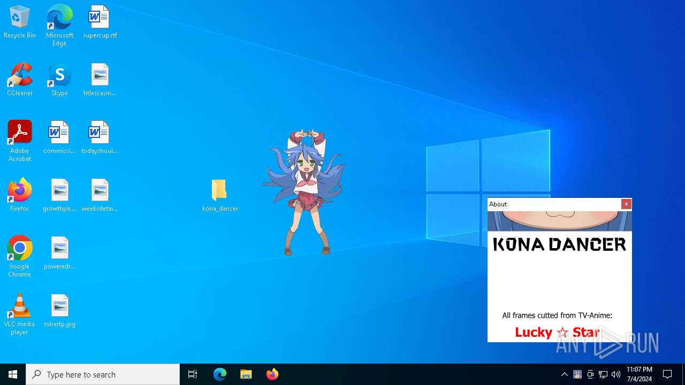
Task: Click the KONA DANCER title text
Action: tap(559, 244)
